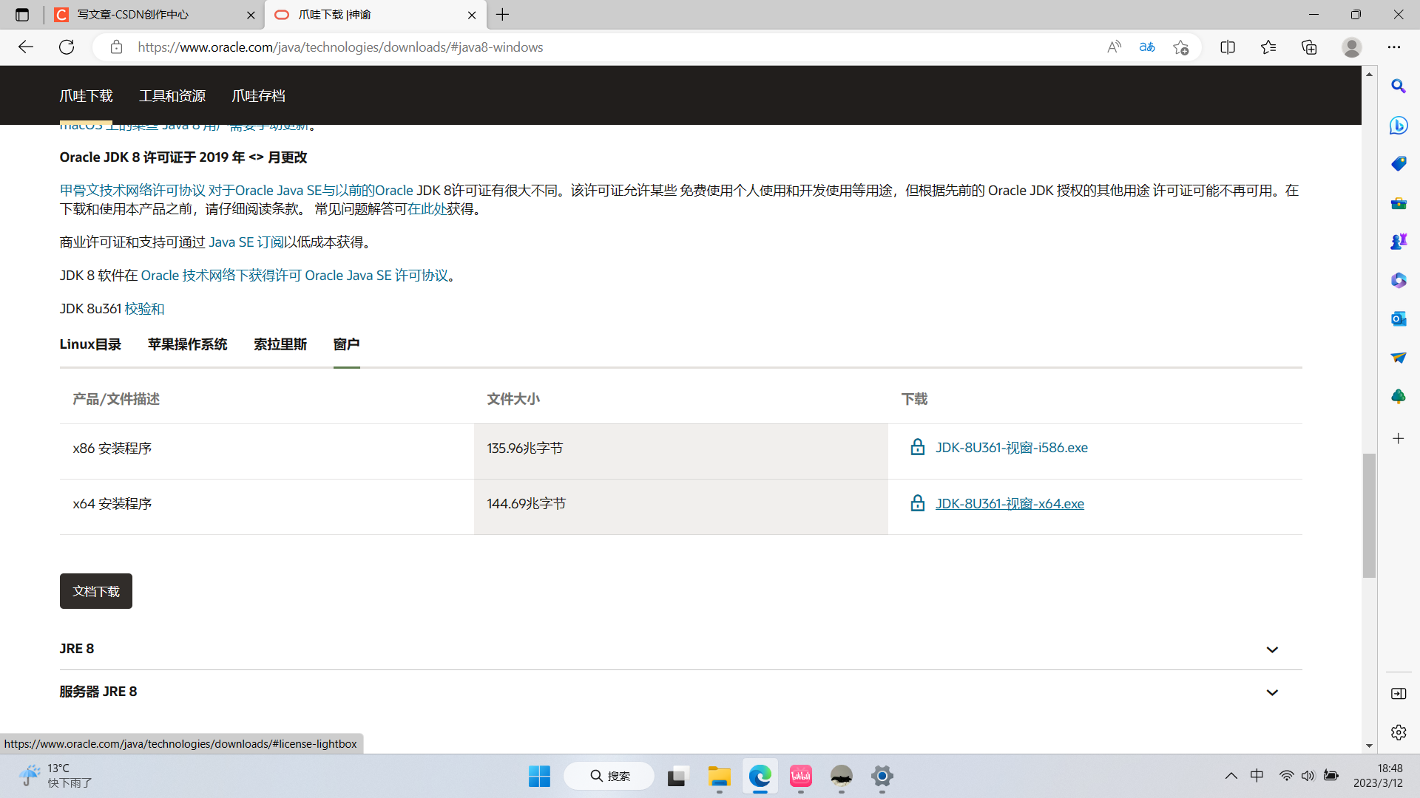Click lock icon beside x64 download link
Screen dimensions: 1420x798
pyautogui.click(x=917, y=503)
